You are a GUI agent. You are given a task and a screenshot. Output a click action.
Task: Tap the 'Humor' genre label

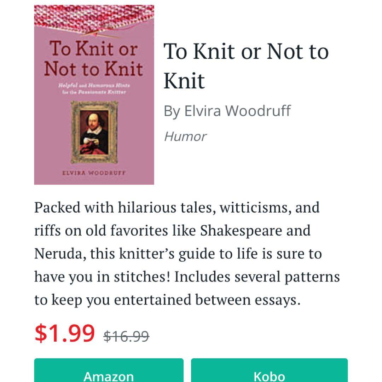tap(185, 136)
